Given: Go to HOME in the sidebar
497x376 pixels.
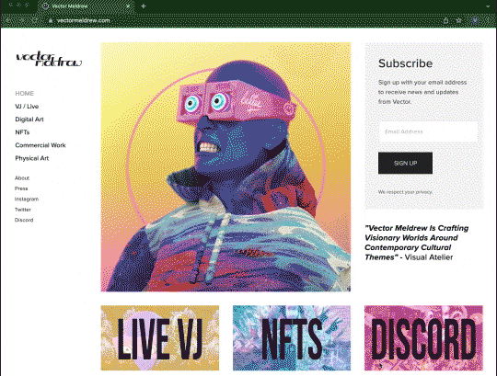Looking at the screenshot, I should pos(25,94).
